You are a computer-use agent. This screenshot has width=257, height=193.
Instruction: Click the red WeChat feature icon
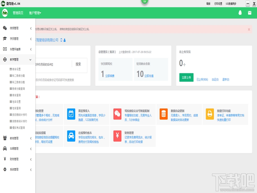click(117, 114)
